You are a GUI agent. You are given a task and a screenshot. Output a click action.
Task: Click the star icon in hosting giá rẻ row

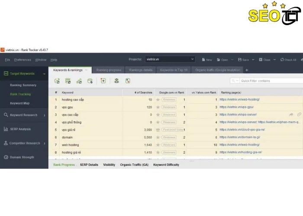tap(158, 152)
